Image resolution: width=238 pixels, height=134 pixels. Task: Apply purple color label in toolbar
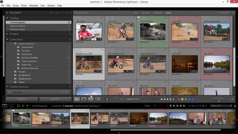[x=193, y=99]
